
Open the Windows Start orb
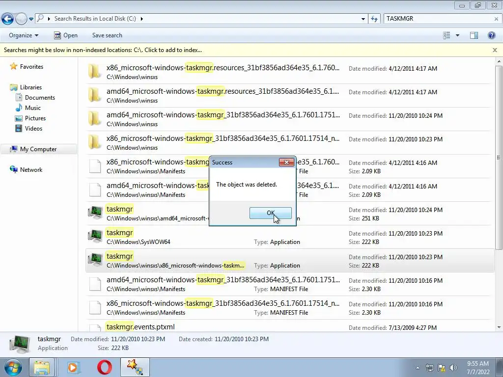coord(13,367)
